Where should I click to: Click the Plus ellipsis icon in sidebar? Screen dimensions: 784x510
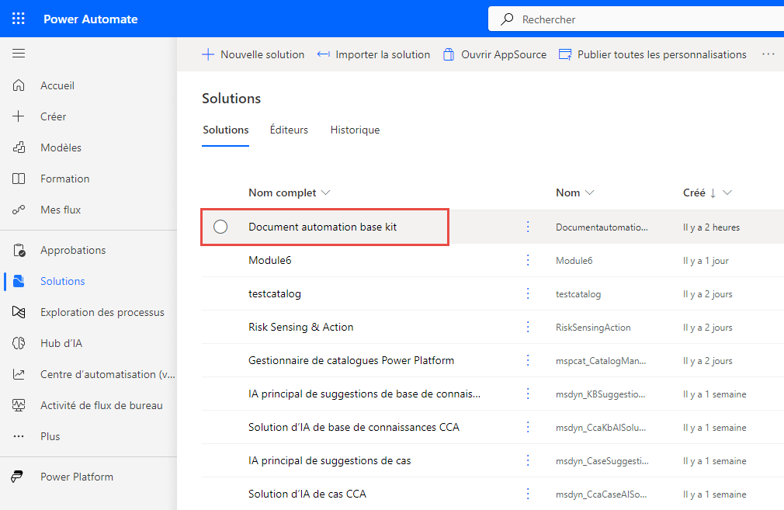pos(19,436)
